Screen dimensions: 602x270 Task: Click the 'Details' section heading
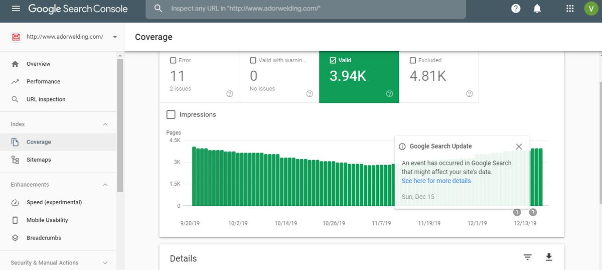coord(183,259)
